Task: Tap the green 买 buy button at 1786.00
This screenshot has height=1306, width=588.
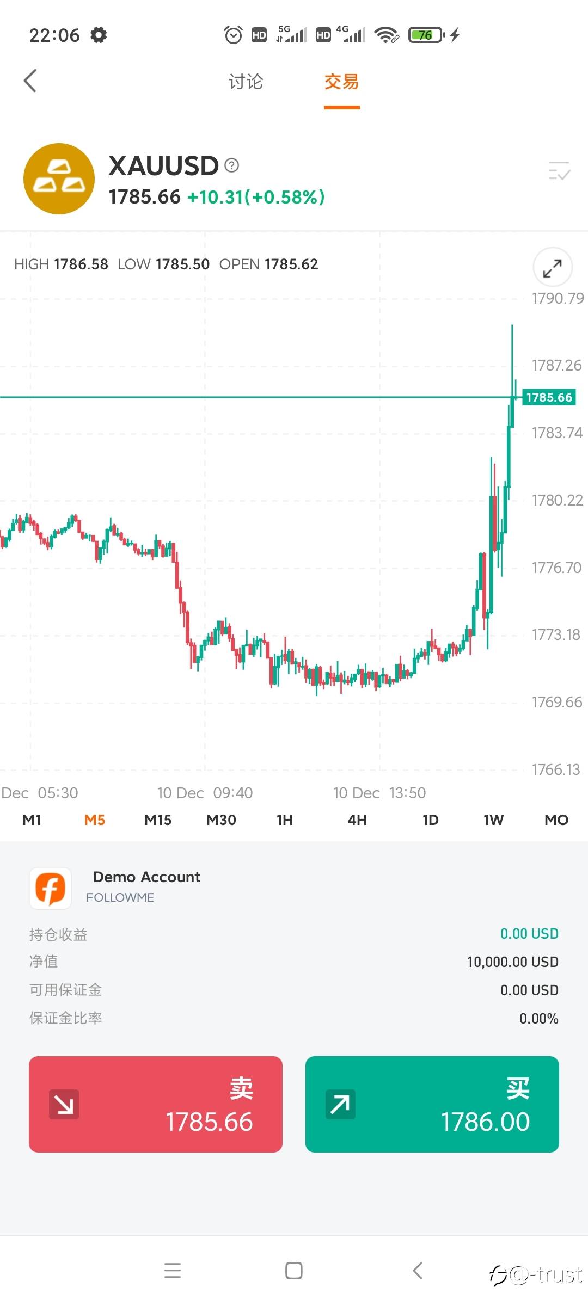Action: [432, 1104]
